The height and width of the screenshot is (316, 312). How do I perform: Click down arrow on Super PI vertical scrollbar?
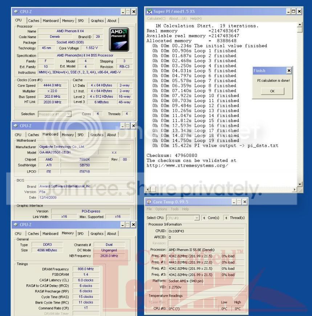[x=300, y=185]
